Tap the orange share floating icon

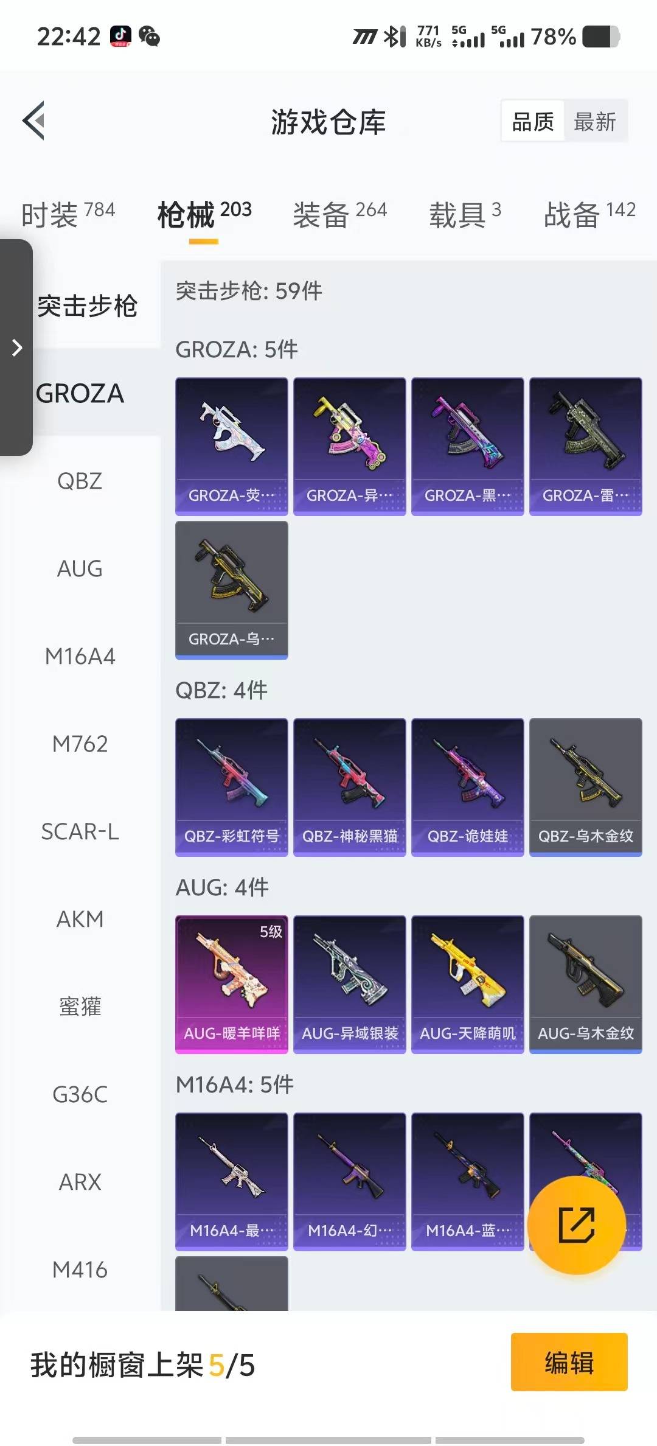click(x=576, y=1224)
